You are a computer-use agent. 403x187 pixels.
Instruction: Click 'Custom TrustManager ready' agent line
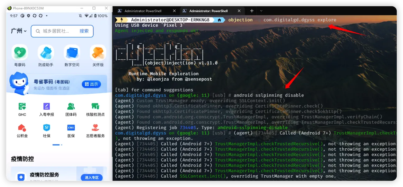pyautogui.click(x=200, y=101)
